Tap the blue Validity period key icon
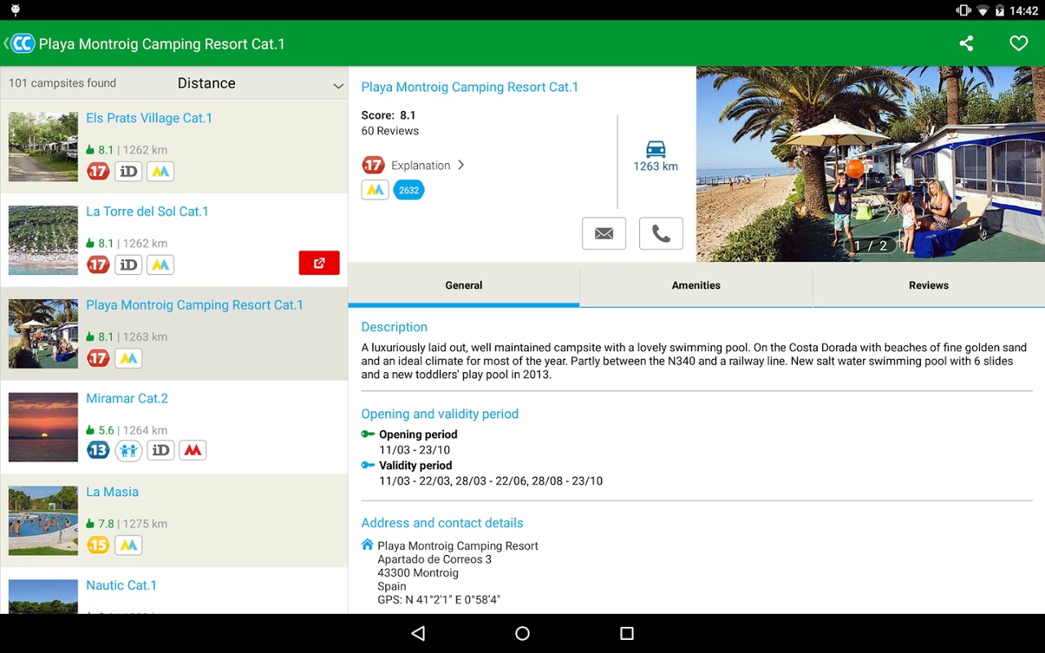 [x=368, y=465]
